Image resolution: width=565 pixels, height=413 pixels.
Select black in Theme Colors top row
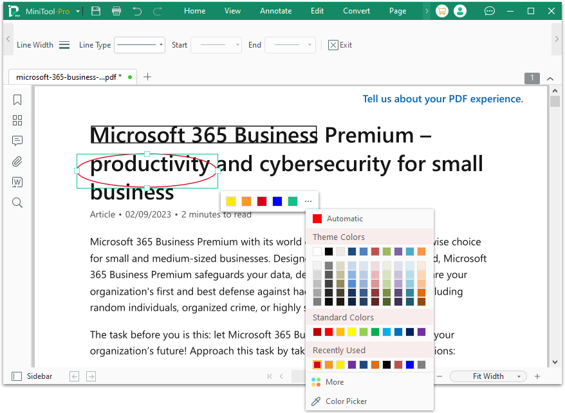click(329, 252)
